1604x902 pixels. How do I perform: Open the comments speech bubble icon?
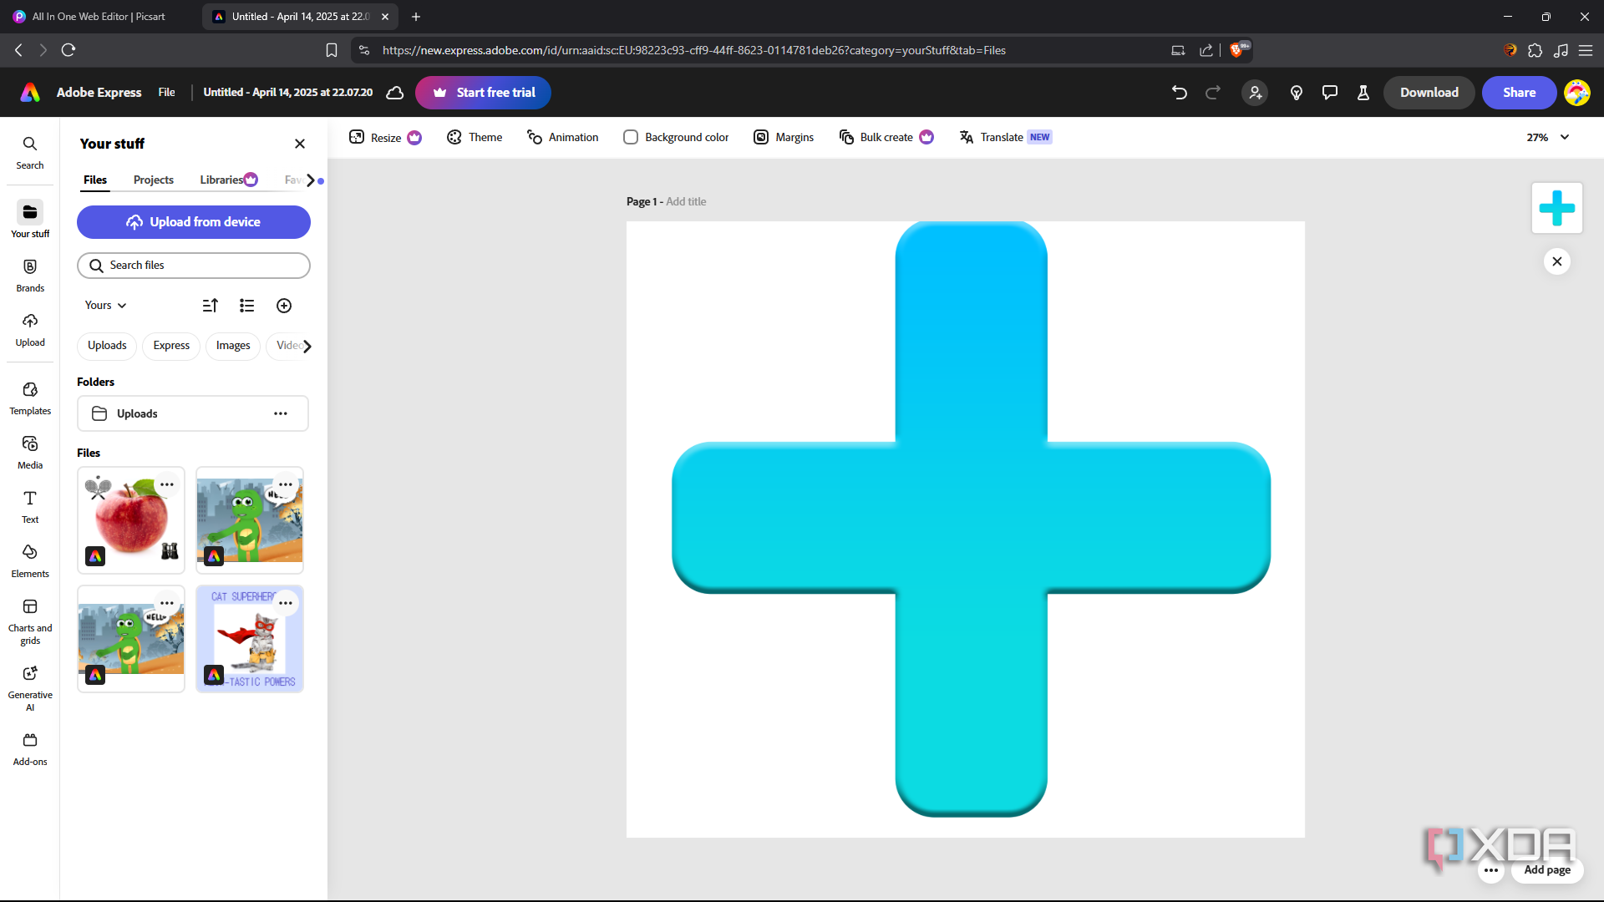click(x=1330, y=93)
